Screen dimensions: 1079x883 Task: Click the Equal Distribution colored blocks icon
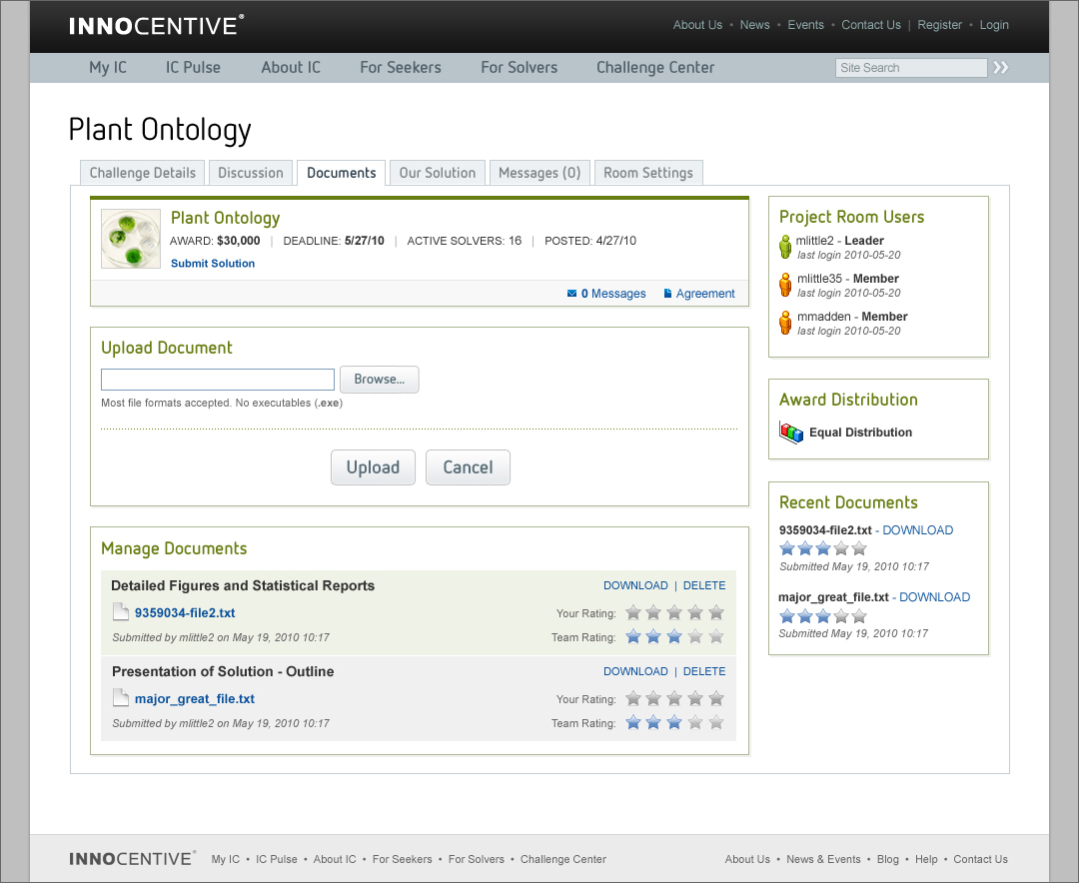click(x=791, y=433)
